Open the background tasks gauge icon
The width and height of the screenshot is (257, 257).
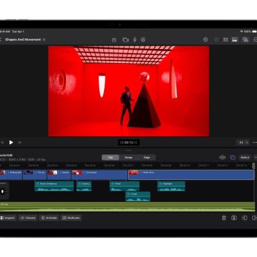[205, 40]
